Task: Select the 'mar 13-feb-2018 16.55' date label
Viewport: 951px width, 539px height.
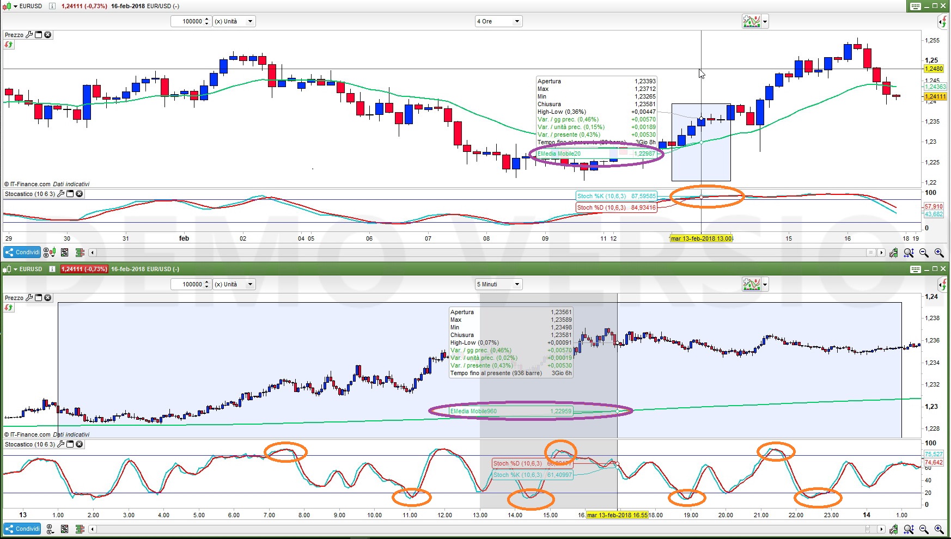Action: click(x=617, y=515)
